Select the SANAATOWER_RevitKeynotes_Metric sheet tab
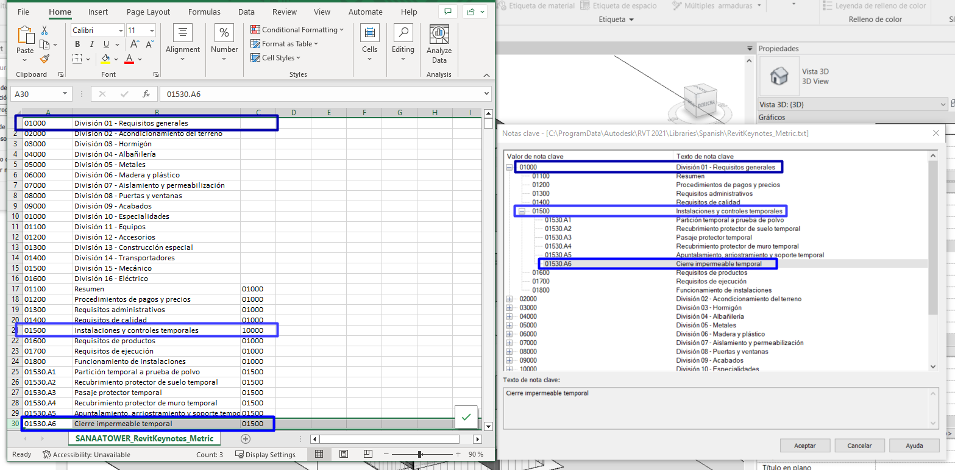Screen dimensions: 955x470 coord(144,439)
